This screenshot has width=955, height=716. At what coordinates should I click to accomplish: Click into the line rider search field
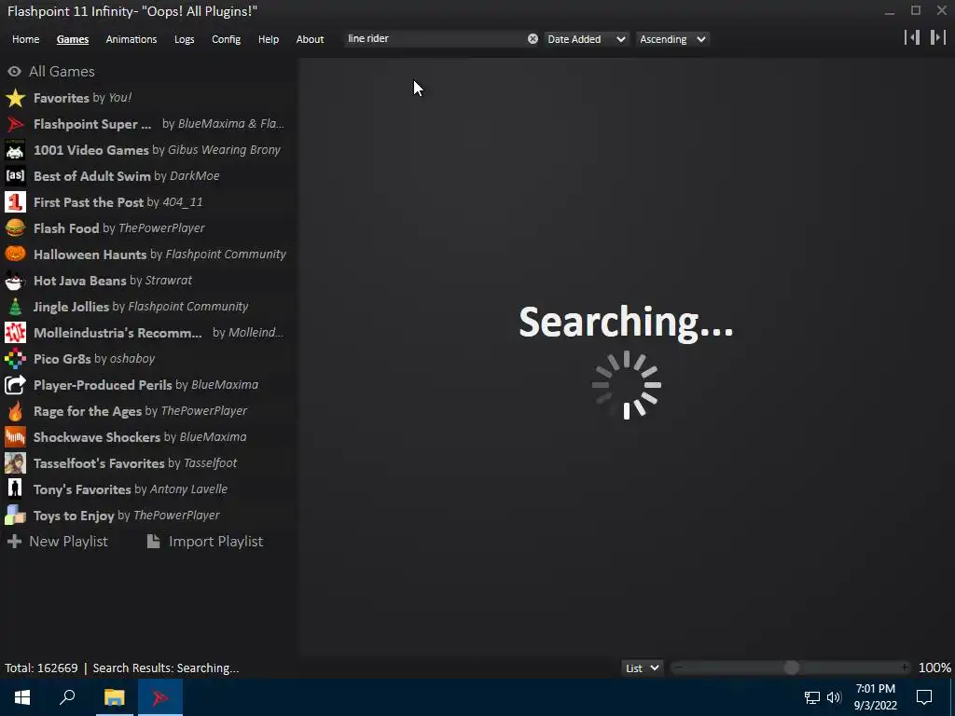(x=435, y=39)
